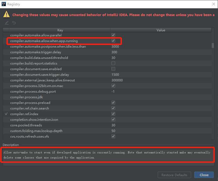Click the blue Close button
Viewport: 218px width, 181px height.
click(x=204, y=175)
